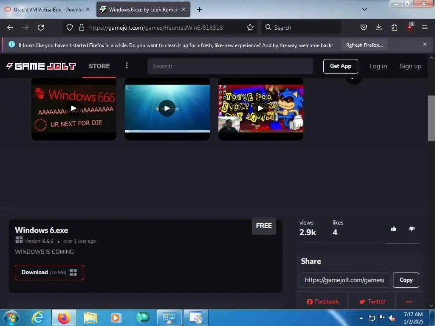Go back with the browser back arrow
The height and width of the screenshot is (326, 435).
[10, 28]
